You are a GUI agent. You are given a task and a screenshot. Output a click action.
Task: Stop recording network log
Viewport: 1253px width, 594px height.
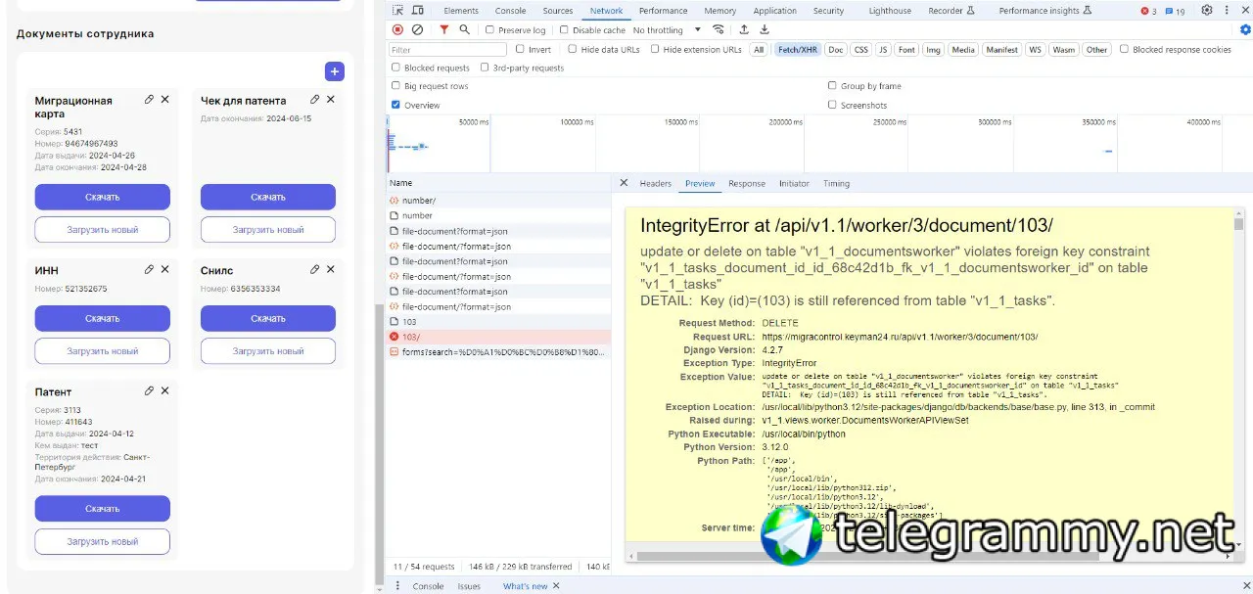(397, 30)
